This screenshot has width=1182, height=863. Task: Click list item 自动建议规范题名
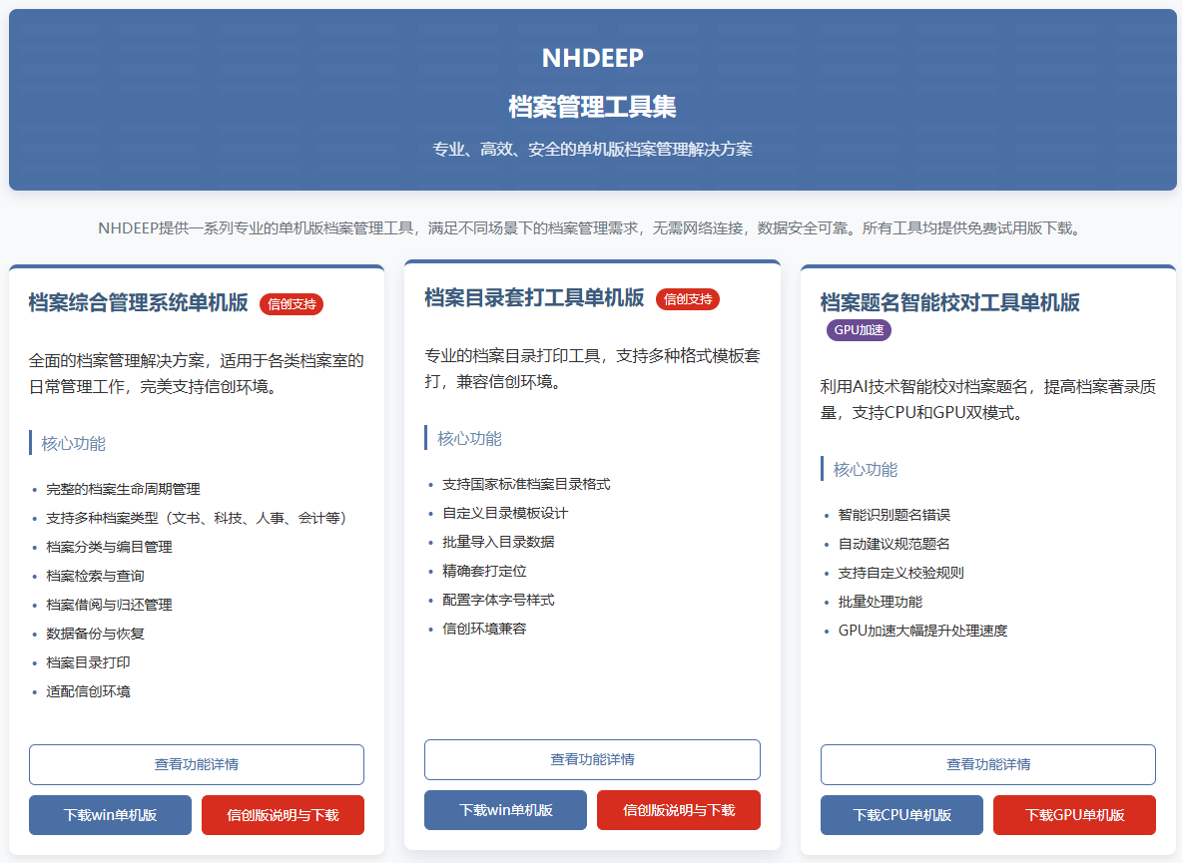pyautogui.click(x=894, y=544)
